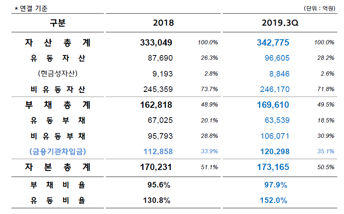Click the 자본총계 value 173,165

point(273,167)
